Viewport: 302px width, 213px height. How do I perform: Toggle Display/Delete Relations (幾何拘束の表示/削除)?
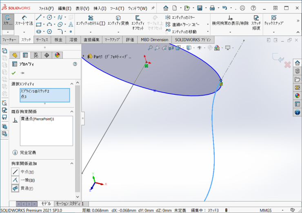coord(230,20)
